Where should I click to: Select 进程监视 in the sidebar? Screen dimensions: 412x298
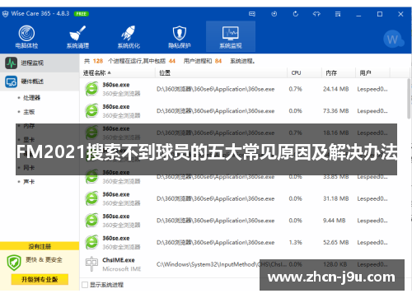click(x=40, y=63)
